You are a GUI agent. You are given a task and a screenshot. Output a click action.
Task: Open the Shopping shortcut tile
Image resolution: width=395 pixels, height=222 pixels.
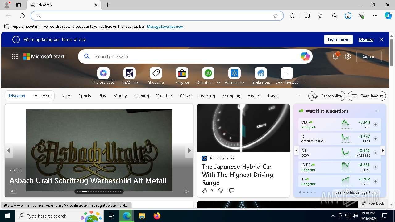[x=156, y=76]
